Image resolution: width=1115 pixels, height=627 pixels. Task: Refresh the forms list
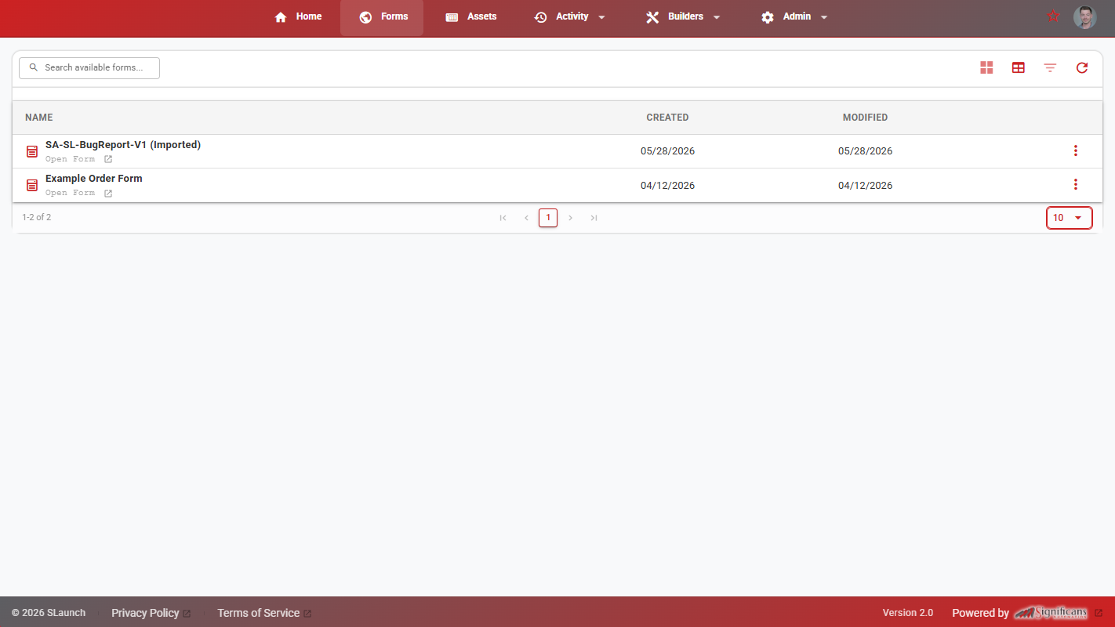click(x=1082, y=68)
